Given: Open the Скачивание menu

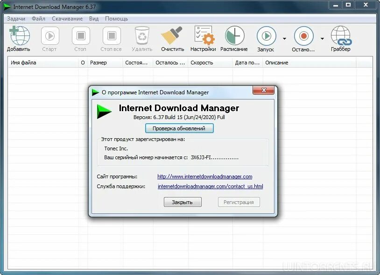Looking at the screenshot, I should [x=67, y=19].
